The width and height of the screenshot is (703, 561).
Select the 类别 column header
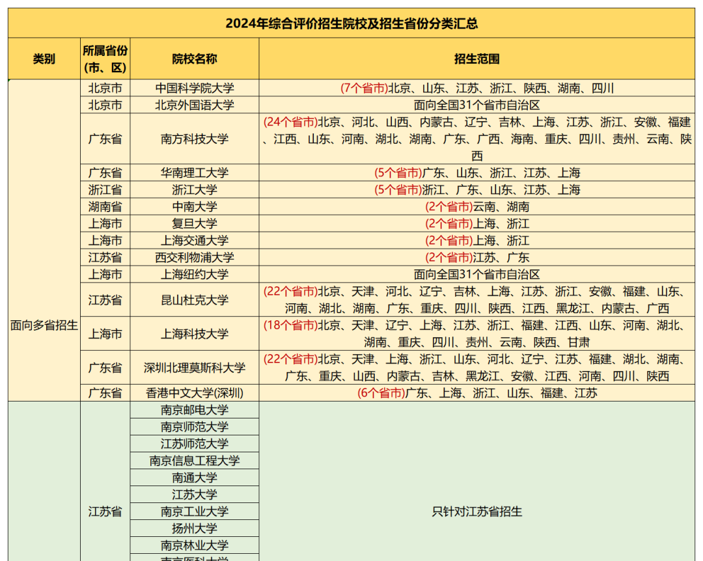pyautogui.click(x=44, y=59)
